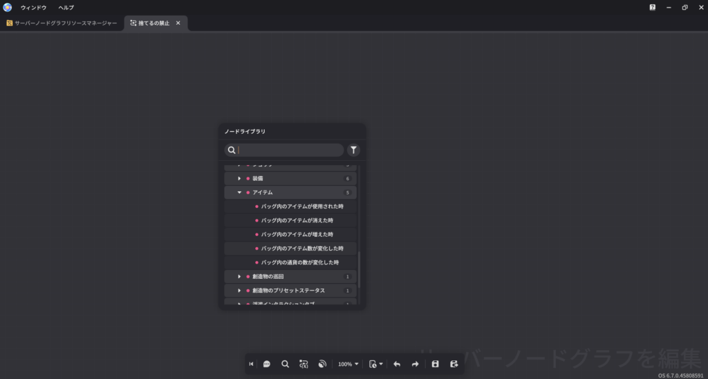The image size is (708, 379).
Task: Click the 創造物のプリセットステータス label
Action: (x=288, y=291)
